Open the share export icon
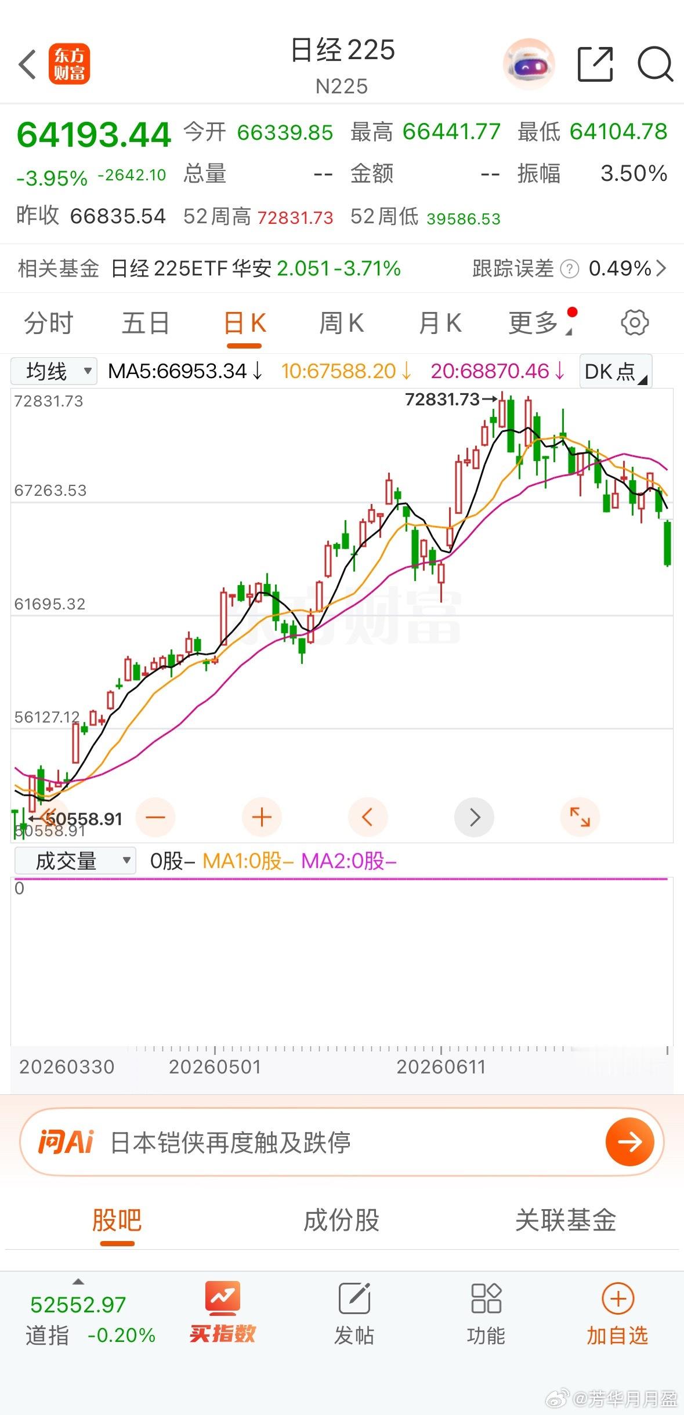This screenshot has width=684, height=1415. (x=595, y=64)
